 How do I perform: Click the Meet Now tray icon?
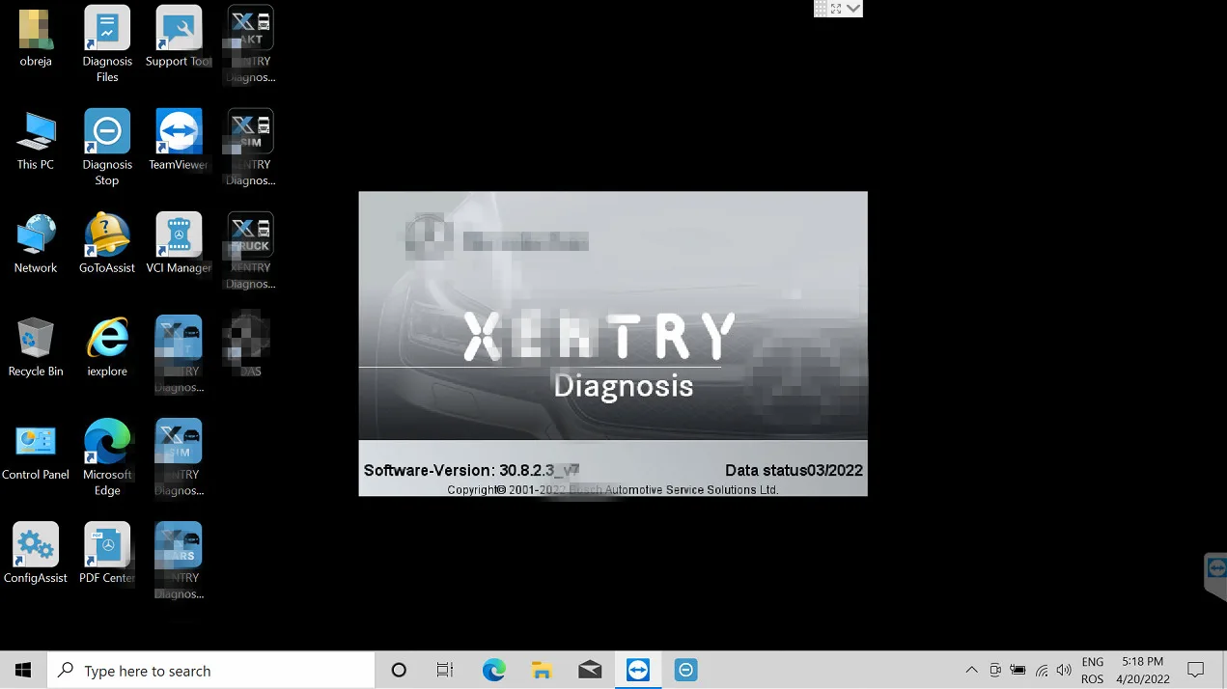(x=994, y=671)
